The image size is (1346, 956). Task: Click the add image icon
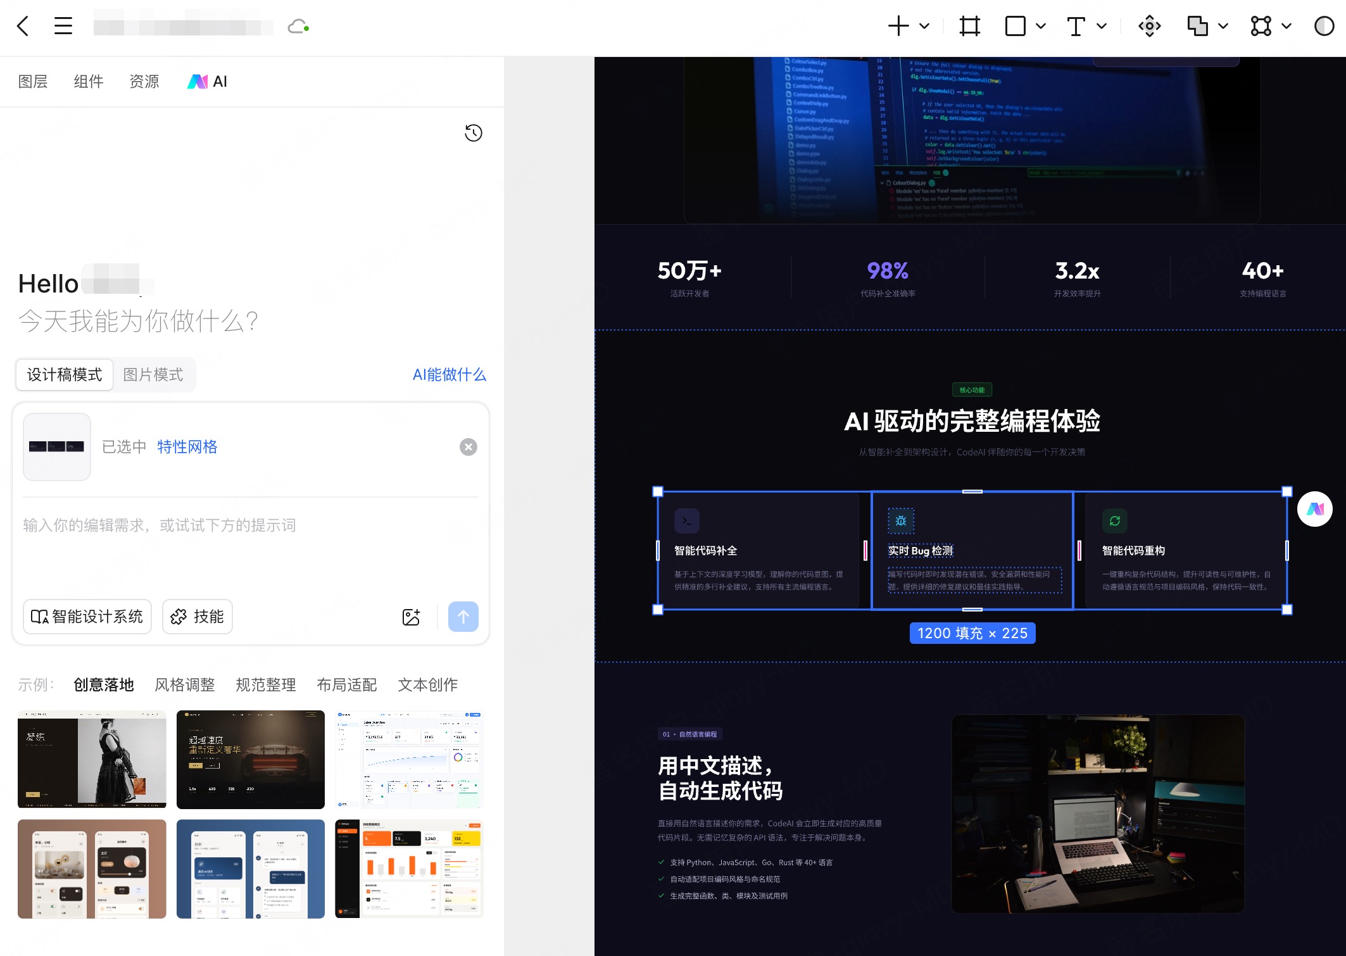click(412, 617)
